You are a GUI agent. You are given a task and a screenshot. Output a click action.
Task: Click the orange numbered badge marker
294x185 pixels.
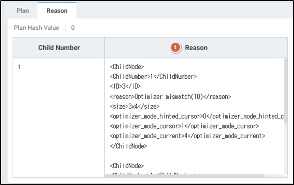point(176,48)
